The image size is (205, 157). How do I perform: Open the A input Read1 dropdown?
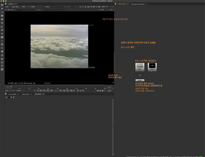[x=48, y=7]
